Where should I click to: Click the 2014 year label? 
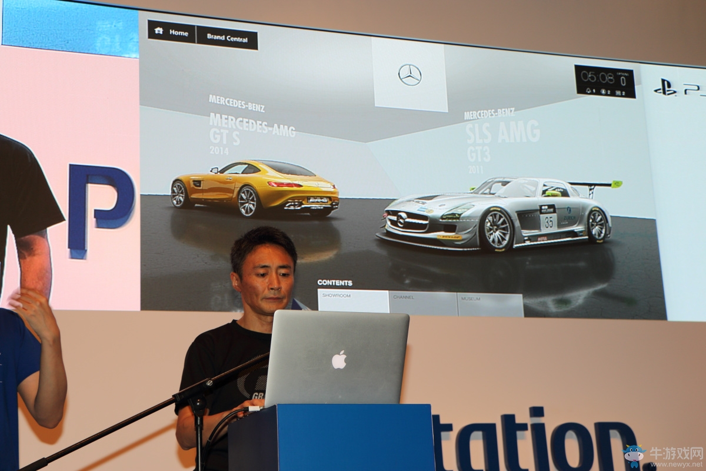(x=218, y=151)
